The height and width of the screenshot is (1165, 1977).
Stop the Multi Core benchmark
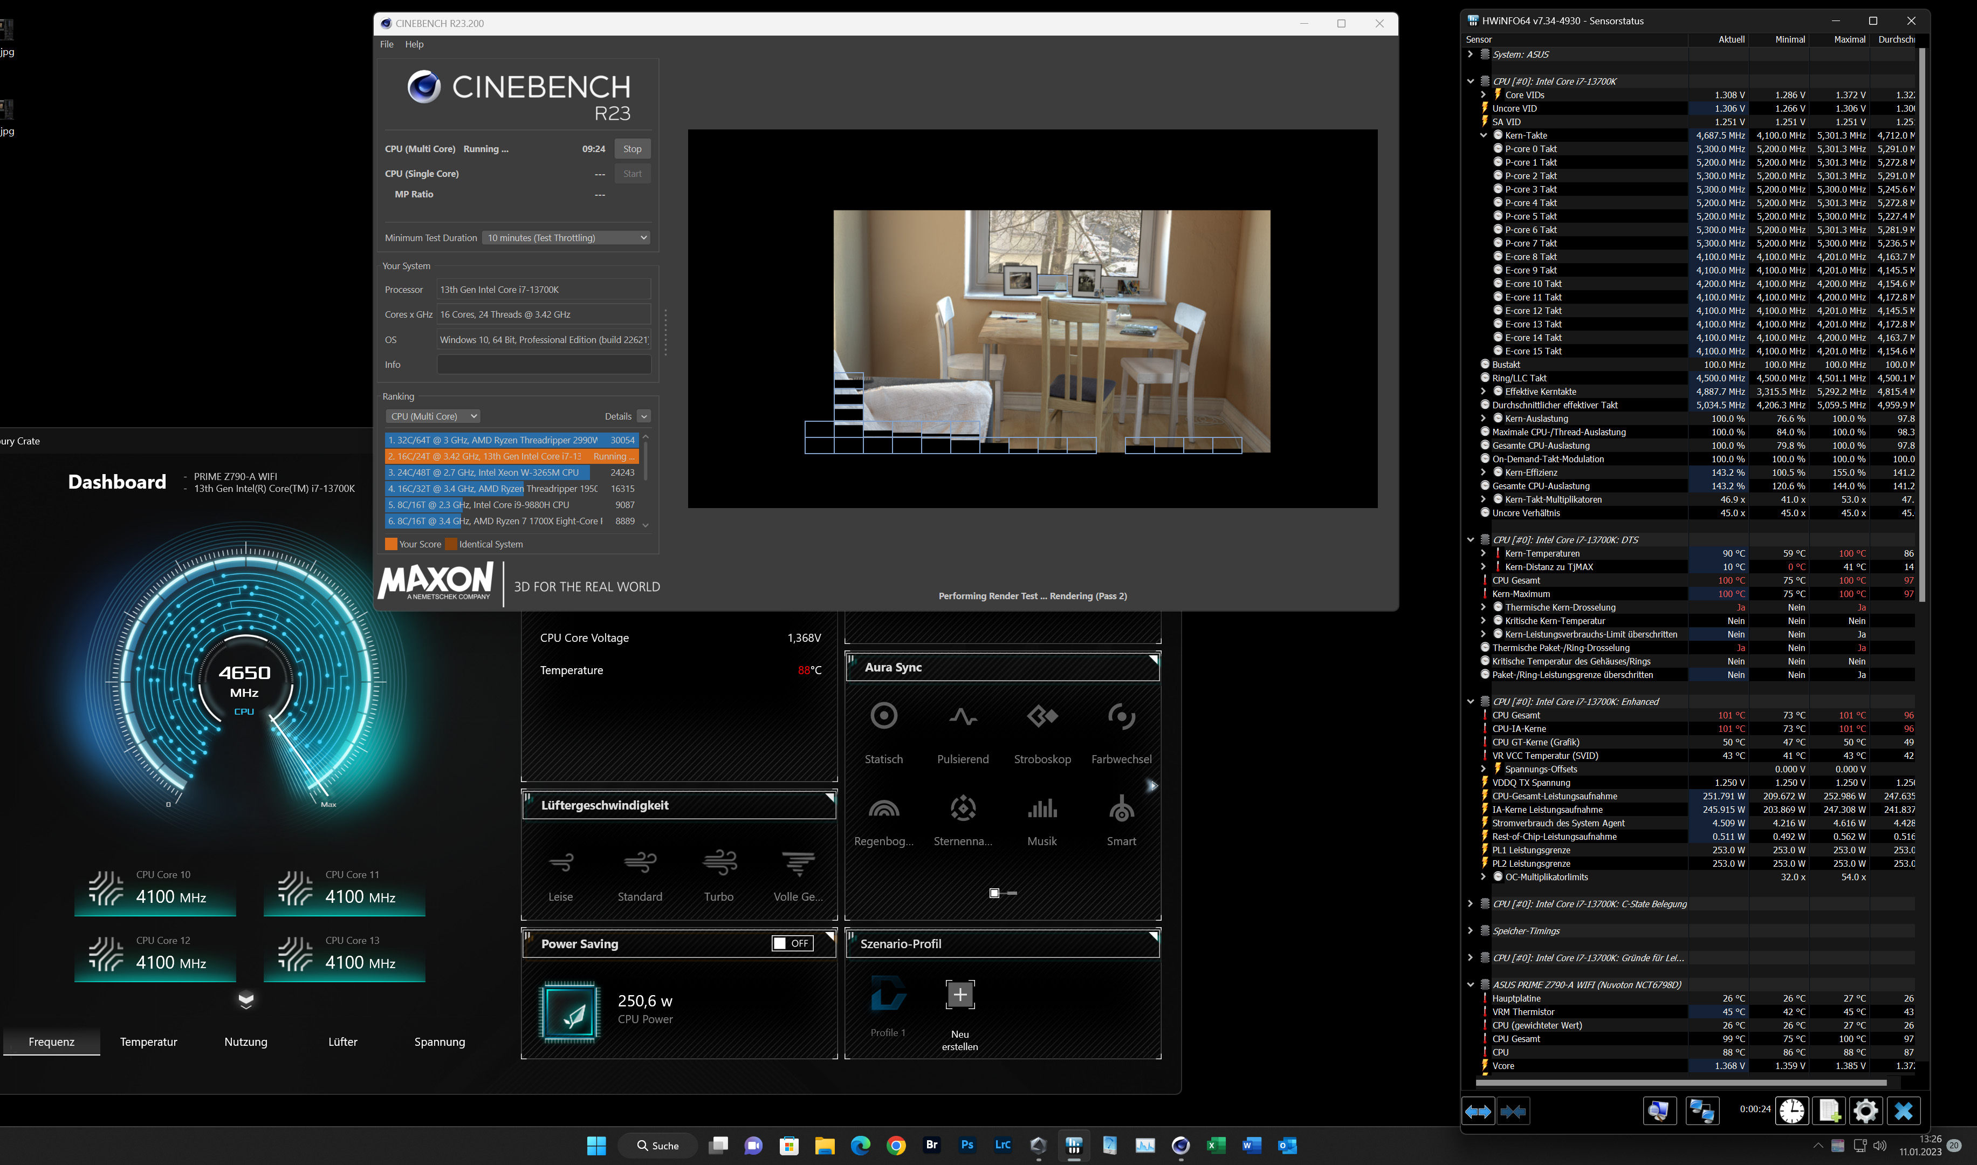pyautogui.click(x=632, y=149)
